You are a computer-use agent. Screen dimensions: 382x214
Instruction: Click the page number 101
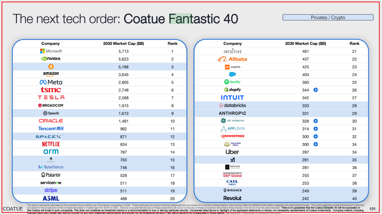[372, 209]
